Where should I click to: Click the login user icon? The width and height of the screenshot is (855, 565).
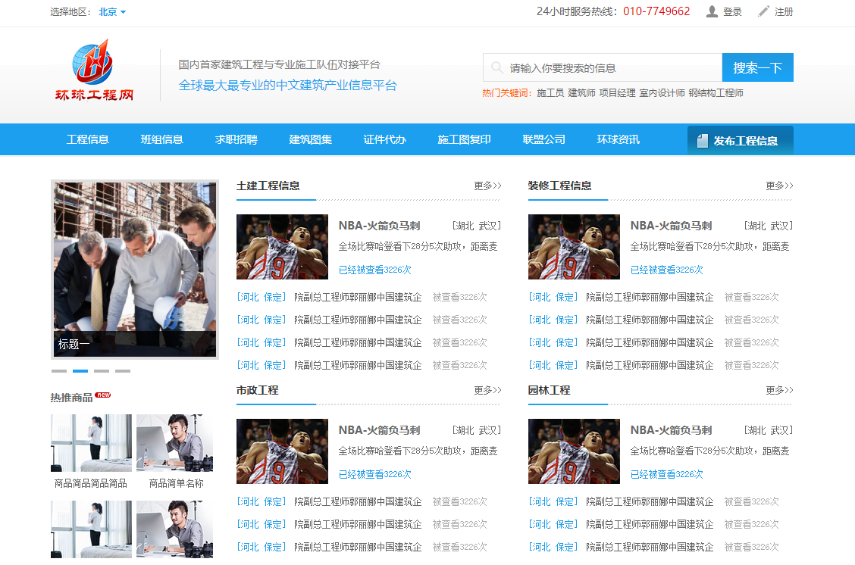[x=712, y=11]
